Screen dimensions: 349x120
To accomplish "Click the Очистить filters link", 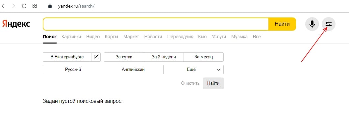I will 190,83.
